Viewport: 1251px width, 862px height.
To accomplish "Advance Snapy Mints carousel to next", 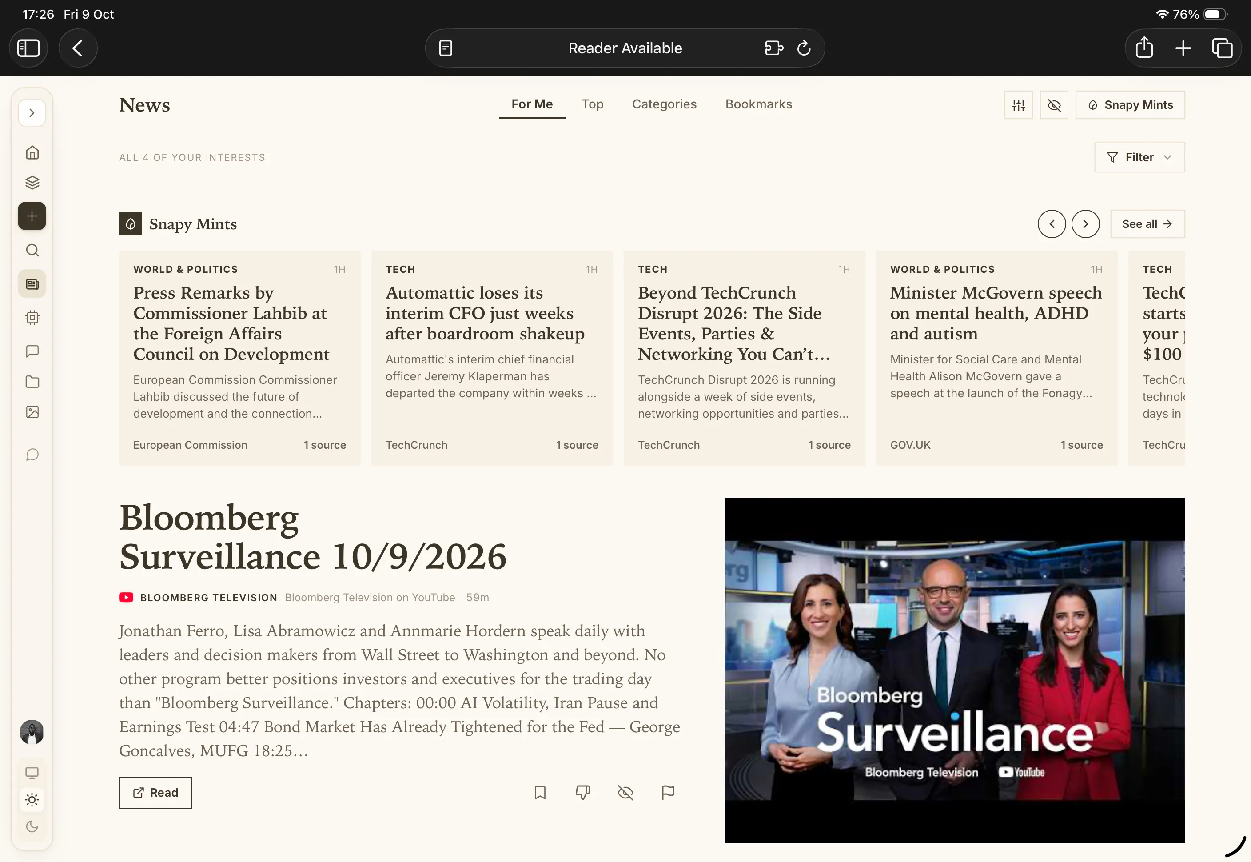I will (1085, 224).
